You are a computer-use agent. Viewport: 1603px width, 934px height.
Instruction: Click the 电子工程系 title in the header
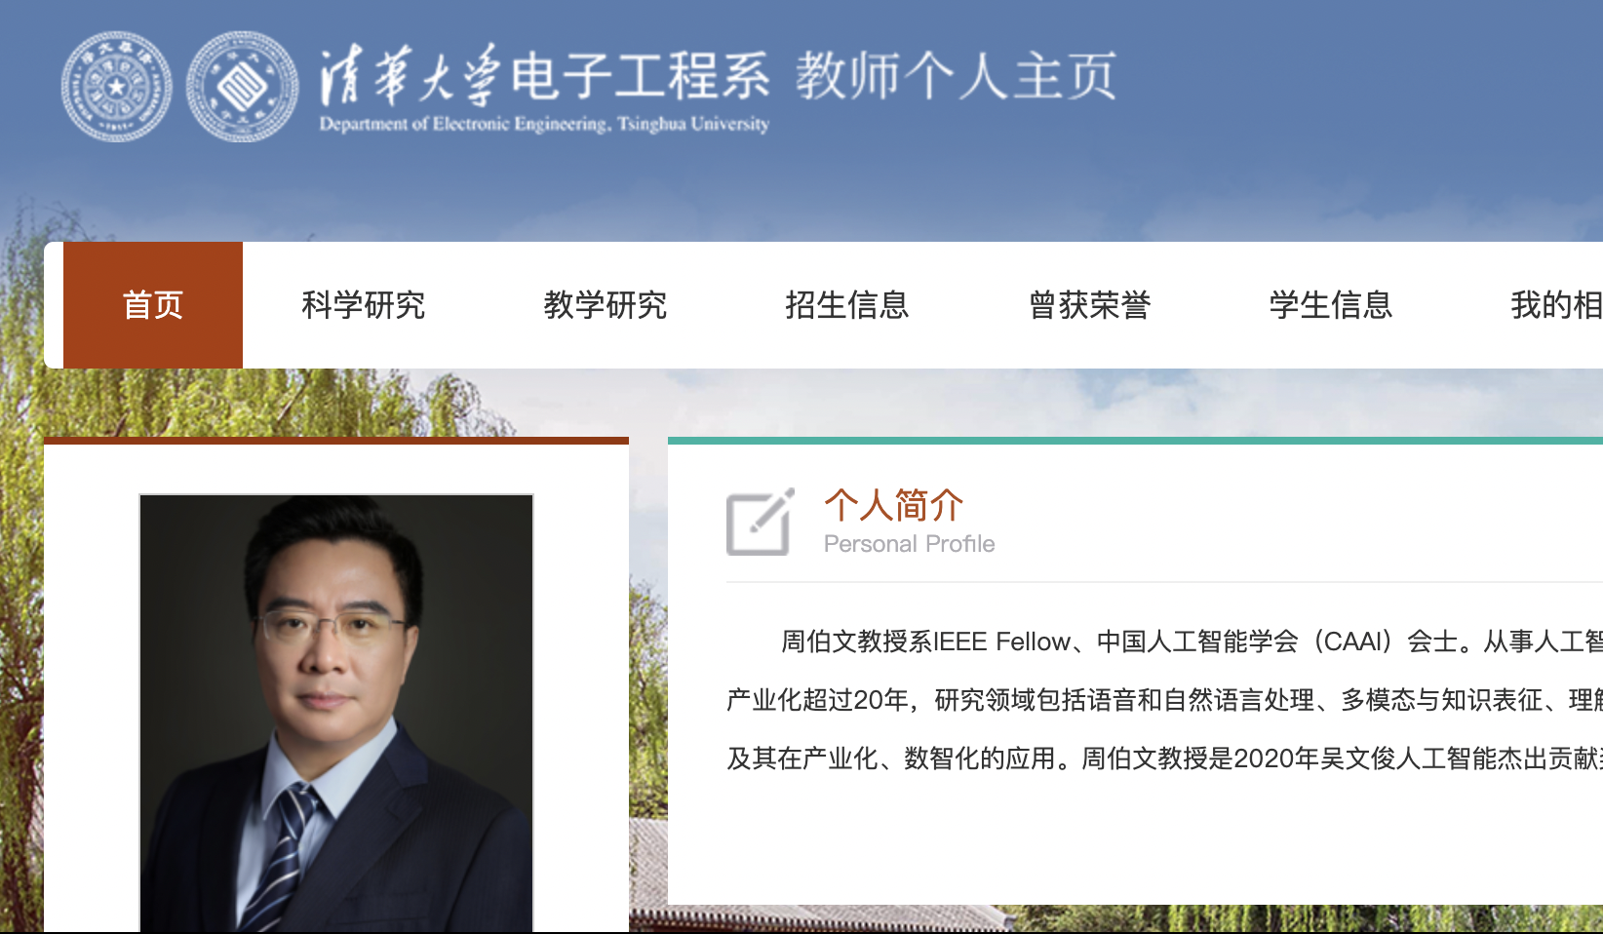click(641, 76)
